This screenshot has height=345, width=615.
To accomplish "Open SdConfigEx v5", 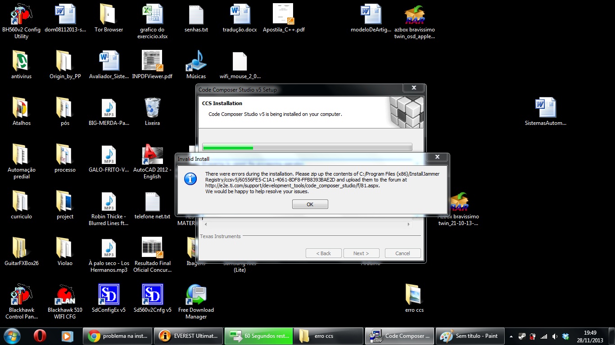I will tap(108, 294).
